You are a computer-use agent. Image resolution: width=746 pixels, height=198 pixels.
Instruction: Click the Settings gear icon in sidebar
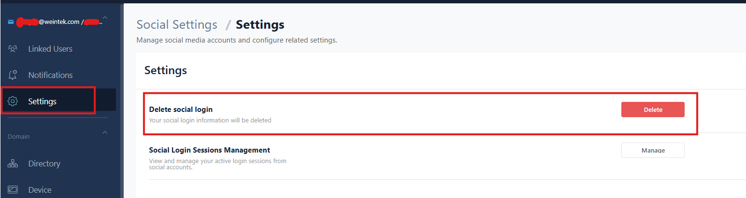coord(13,101)
